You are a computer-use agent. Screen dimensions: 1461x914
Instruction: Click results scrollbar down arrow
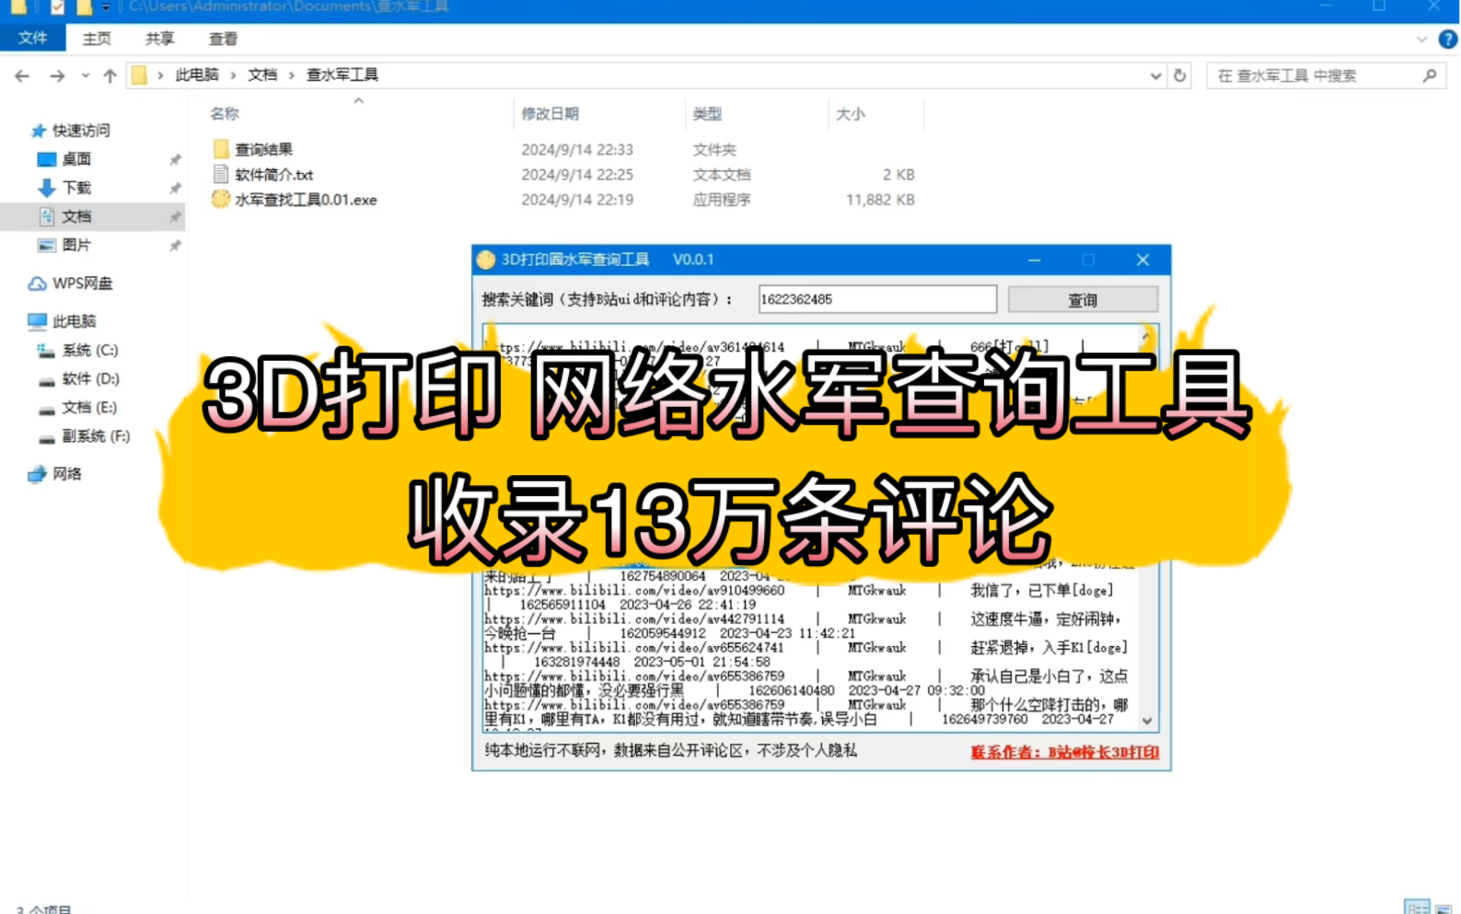(x=1147, y=721)
